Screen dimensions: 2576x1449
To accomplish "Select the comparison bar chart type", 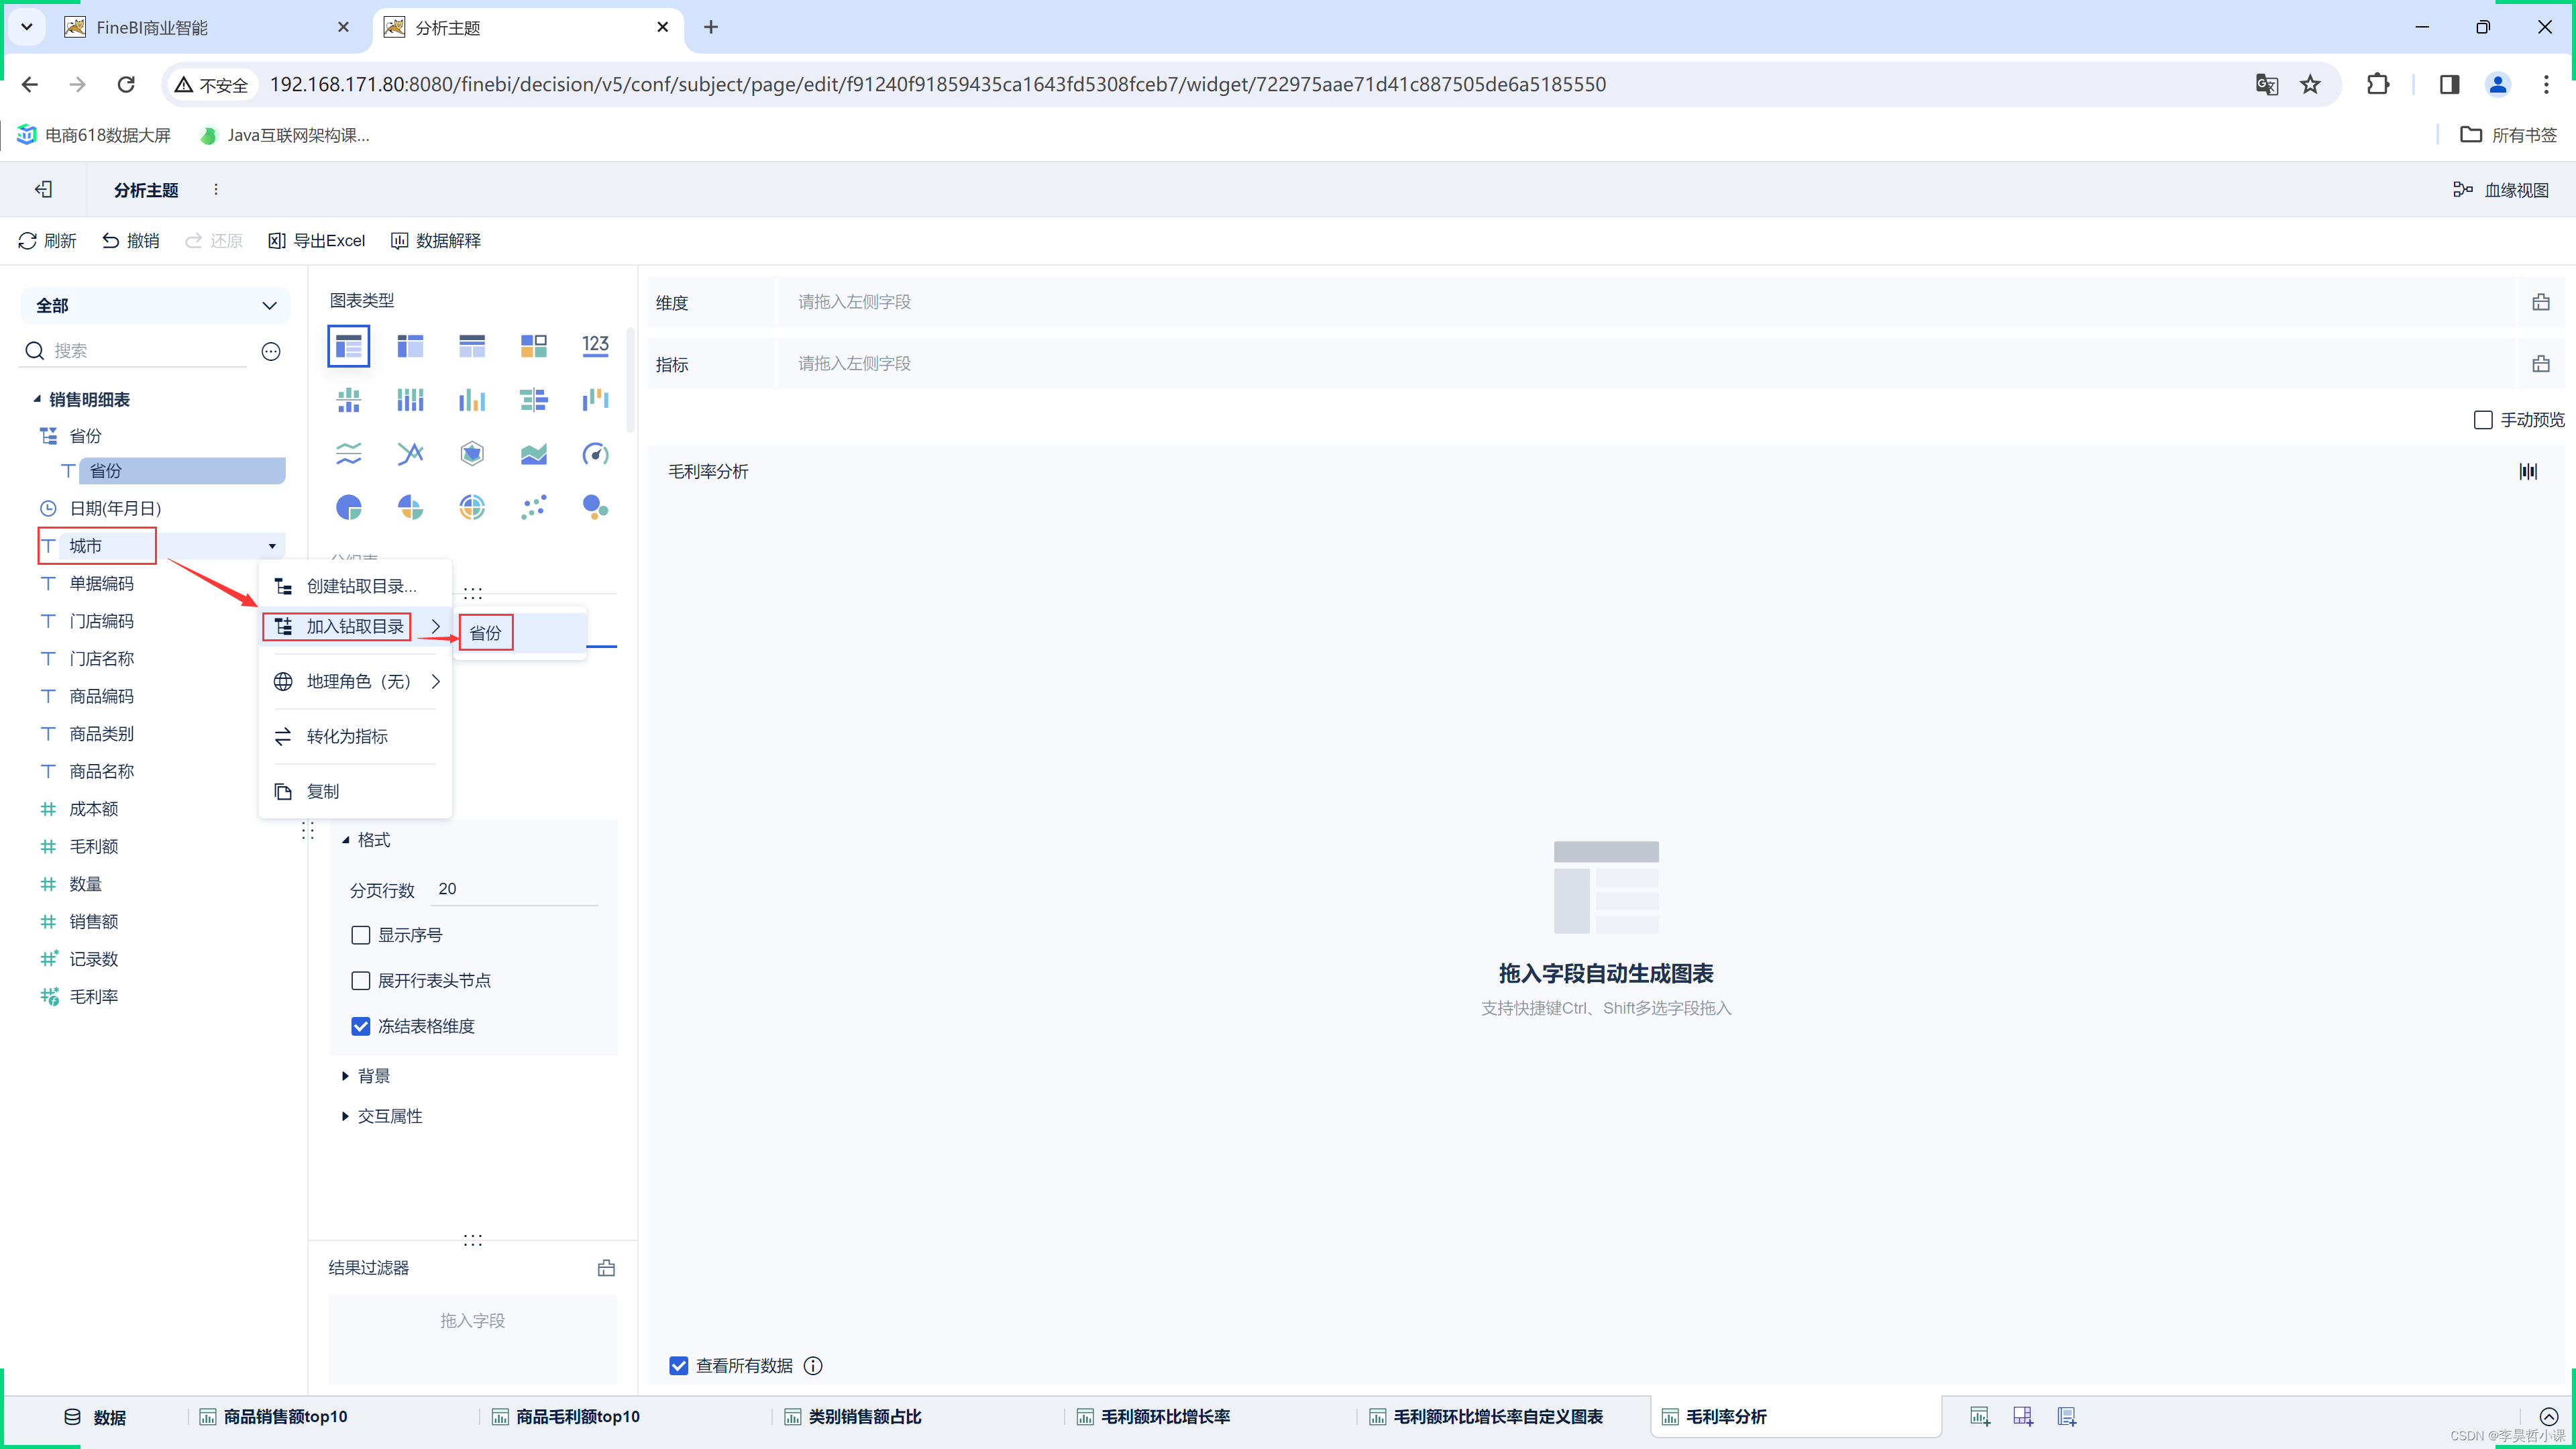I will [x=534, y=400].
